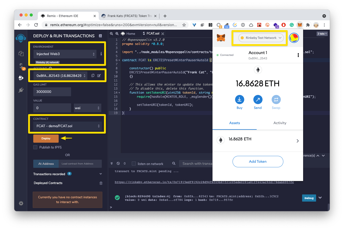Open the Rinkeby Test Network dropdown

(261, 38)
